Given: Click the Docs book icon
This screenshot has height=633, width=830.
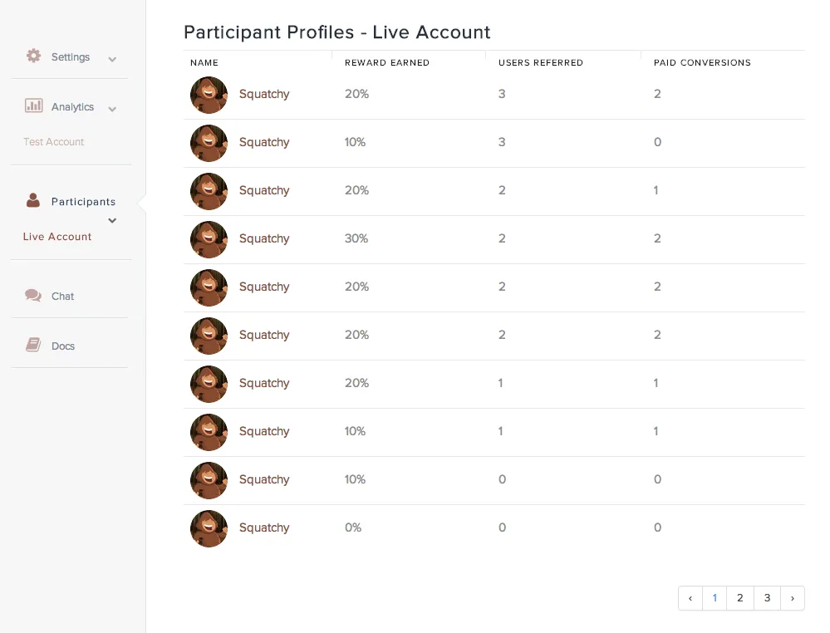Looking at the screenshot, I should (x=33, y=345).
